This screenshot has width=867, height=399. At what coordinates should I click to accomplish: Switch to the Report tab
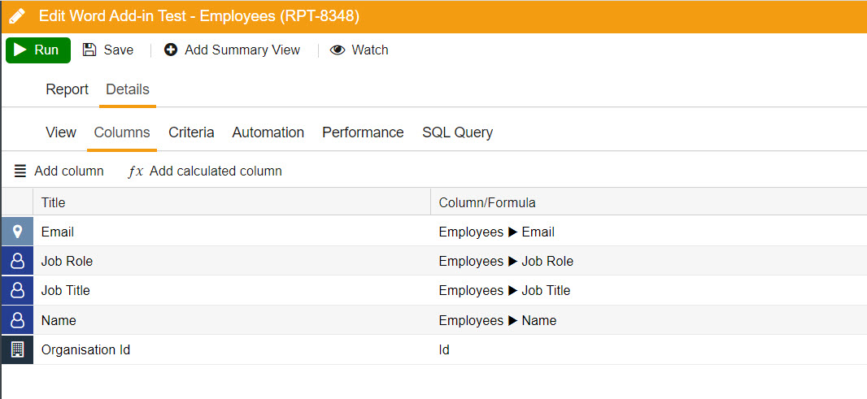coord(67,89)
